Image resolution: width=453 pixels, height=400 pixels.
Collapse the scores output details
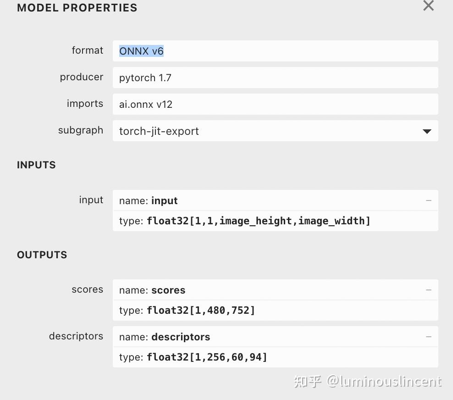[x=428, y=290]
